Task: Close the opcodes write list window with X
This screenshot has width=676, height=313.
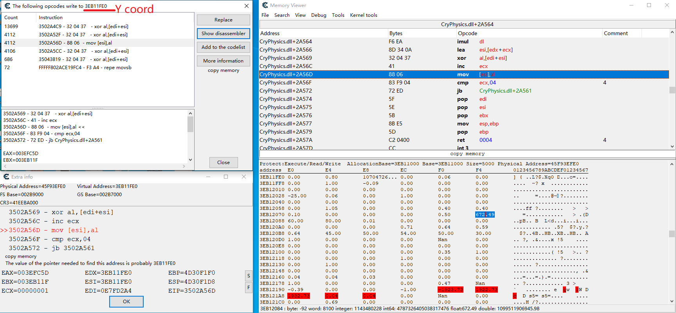Action: point(246,6)
